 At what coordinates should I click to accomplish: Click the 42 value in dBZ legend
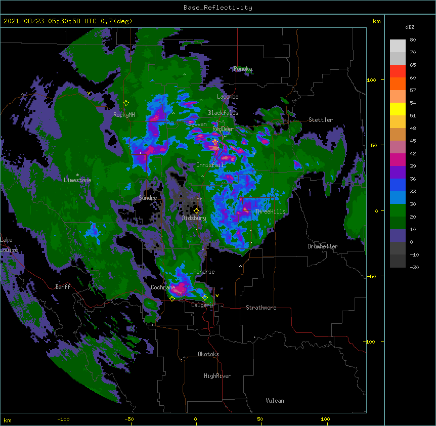click(x=413, y=153)
